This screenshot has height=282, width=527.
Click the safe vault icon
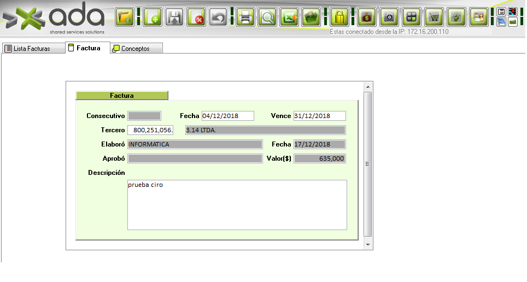[x=389, y=17]
